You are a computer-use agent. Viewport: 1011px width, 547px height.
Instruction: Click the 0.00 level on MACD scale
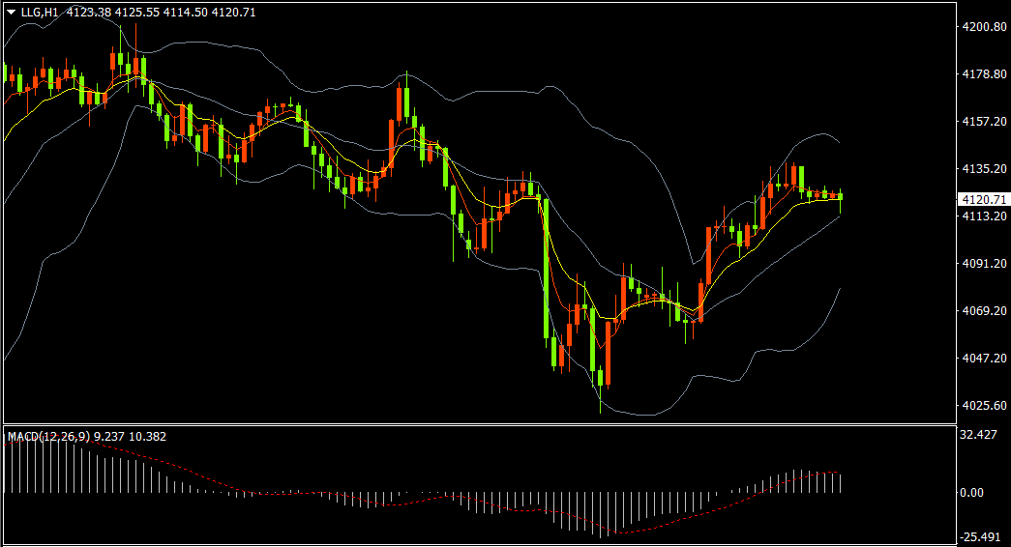point(972,492)
